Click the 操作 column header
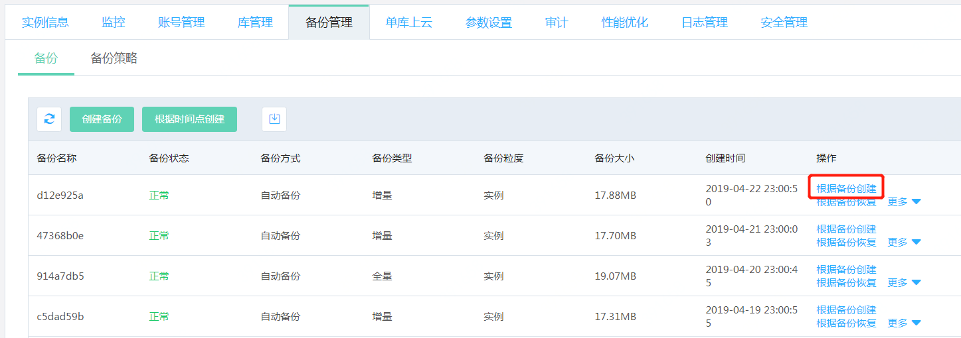The width and height of the screenshot is (961, 338). point(826,158)
